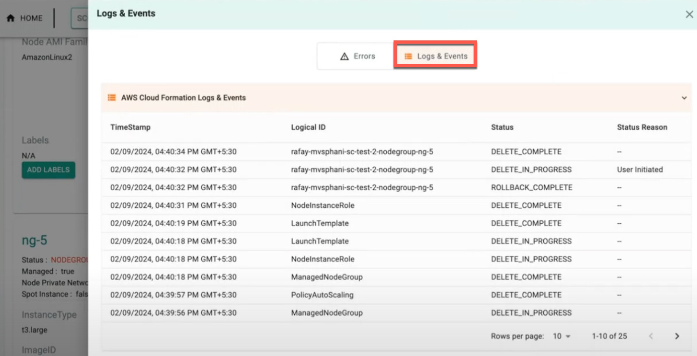Image resolution: width=697 pixels, height=356 pixels.
Task: Click the 1-10 of 25 pagination text
Action: 609,336
